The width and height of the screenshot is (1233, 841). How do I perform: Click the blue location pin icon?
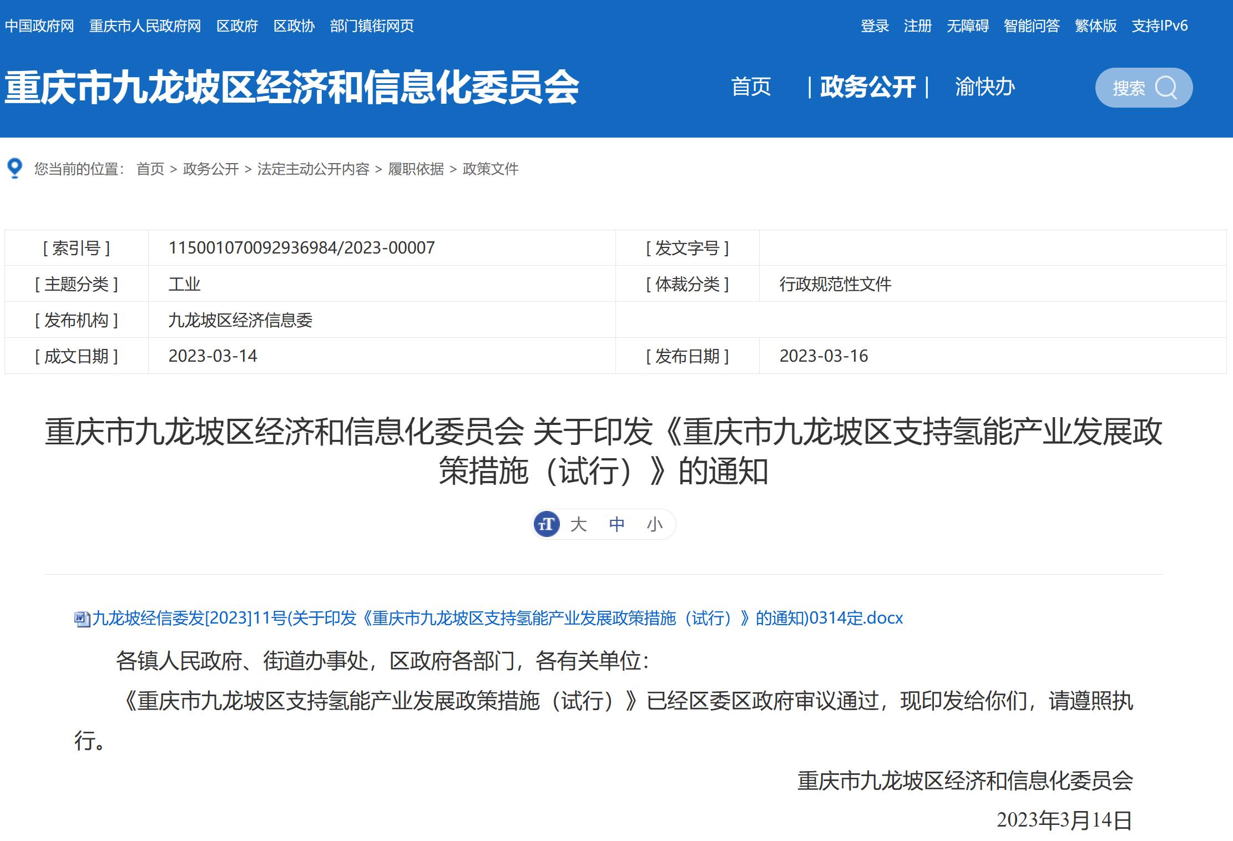pyautogui.click(x=14, y=168)
